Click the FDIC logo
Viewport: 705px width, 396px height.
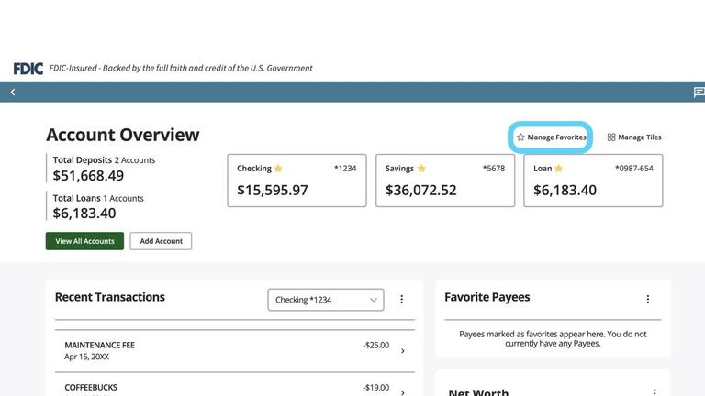tap(28, 68)
